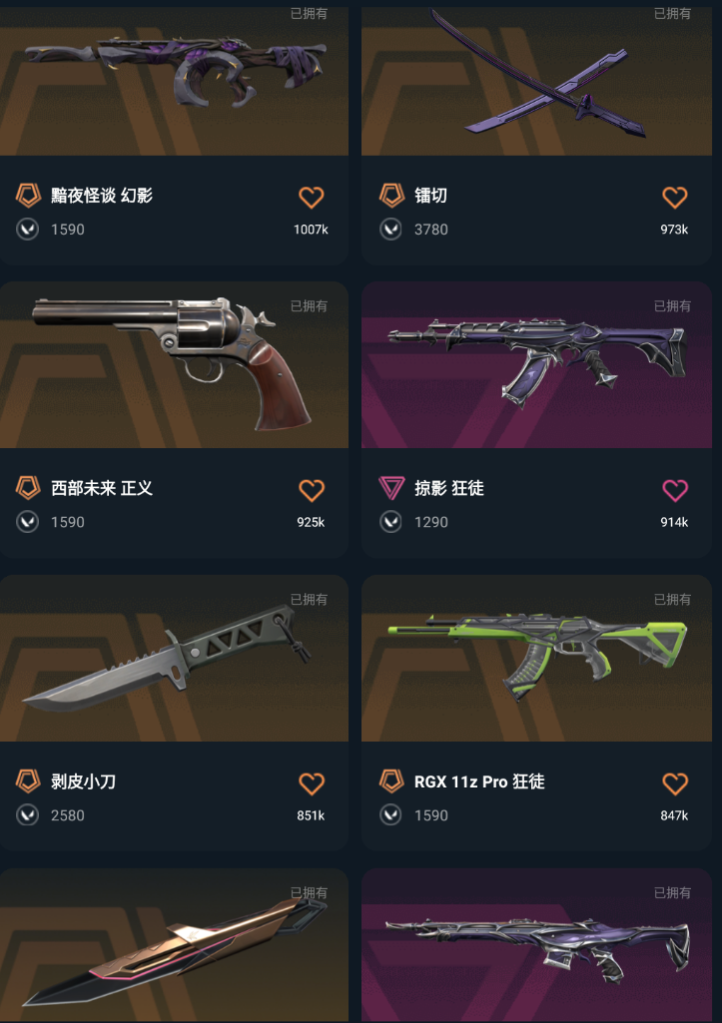Click the tier icon beside RGX 11z Pro 狂徒
The image size is (722, 1023).
coord(391,780)
